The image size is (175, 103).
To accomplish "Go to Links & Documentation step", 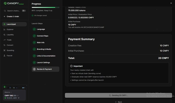I will [46, 56].
